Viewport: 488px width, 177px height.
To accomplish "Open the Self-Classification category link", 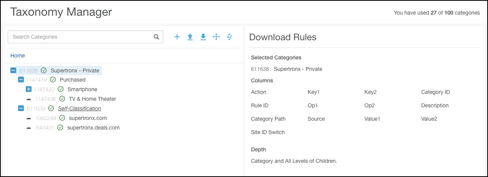I will pos(79,108).
